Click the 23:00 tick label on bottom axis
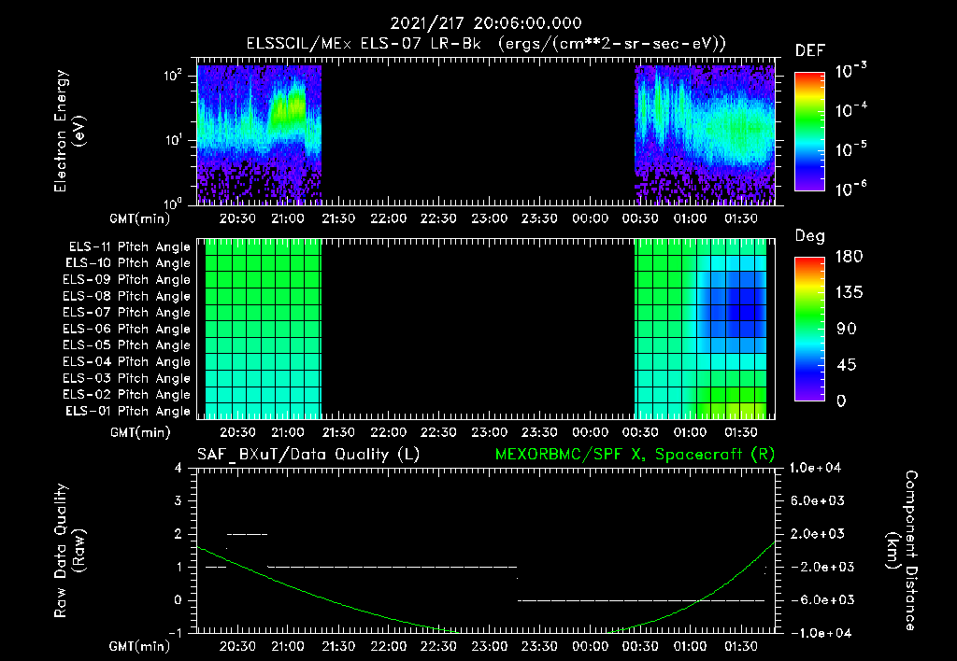Viewport: 957px width, 661px height. click(490, 646)
